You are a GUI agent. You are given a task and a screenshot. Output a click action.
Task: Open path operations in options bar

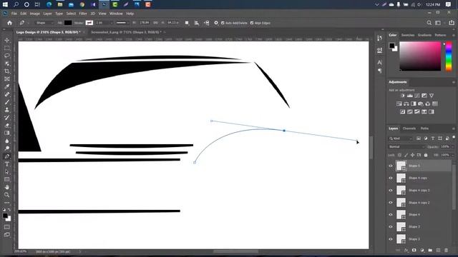pos(187,23)
